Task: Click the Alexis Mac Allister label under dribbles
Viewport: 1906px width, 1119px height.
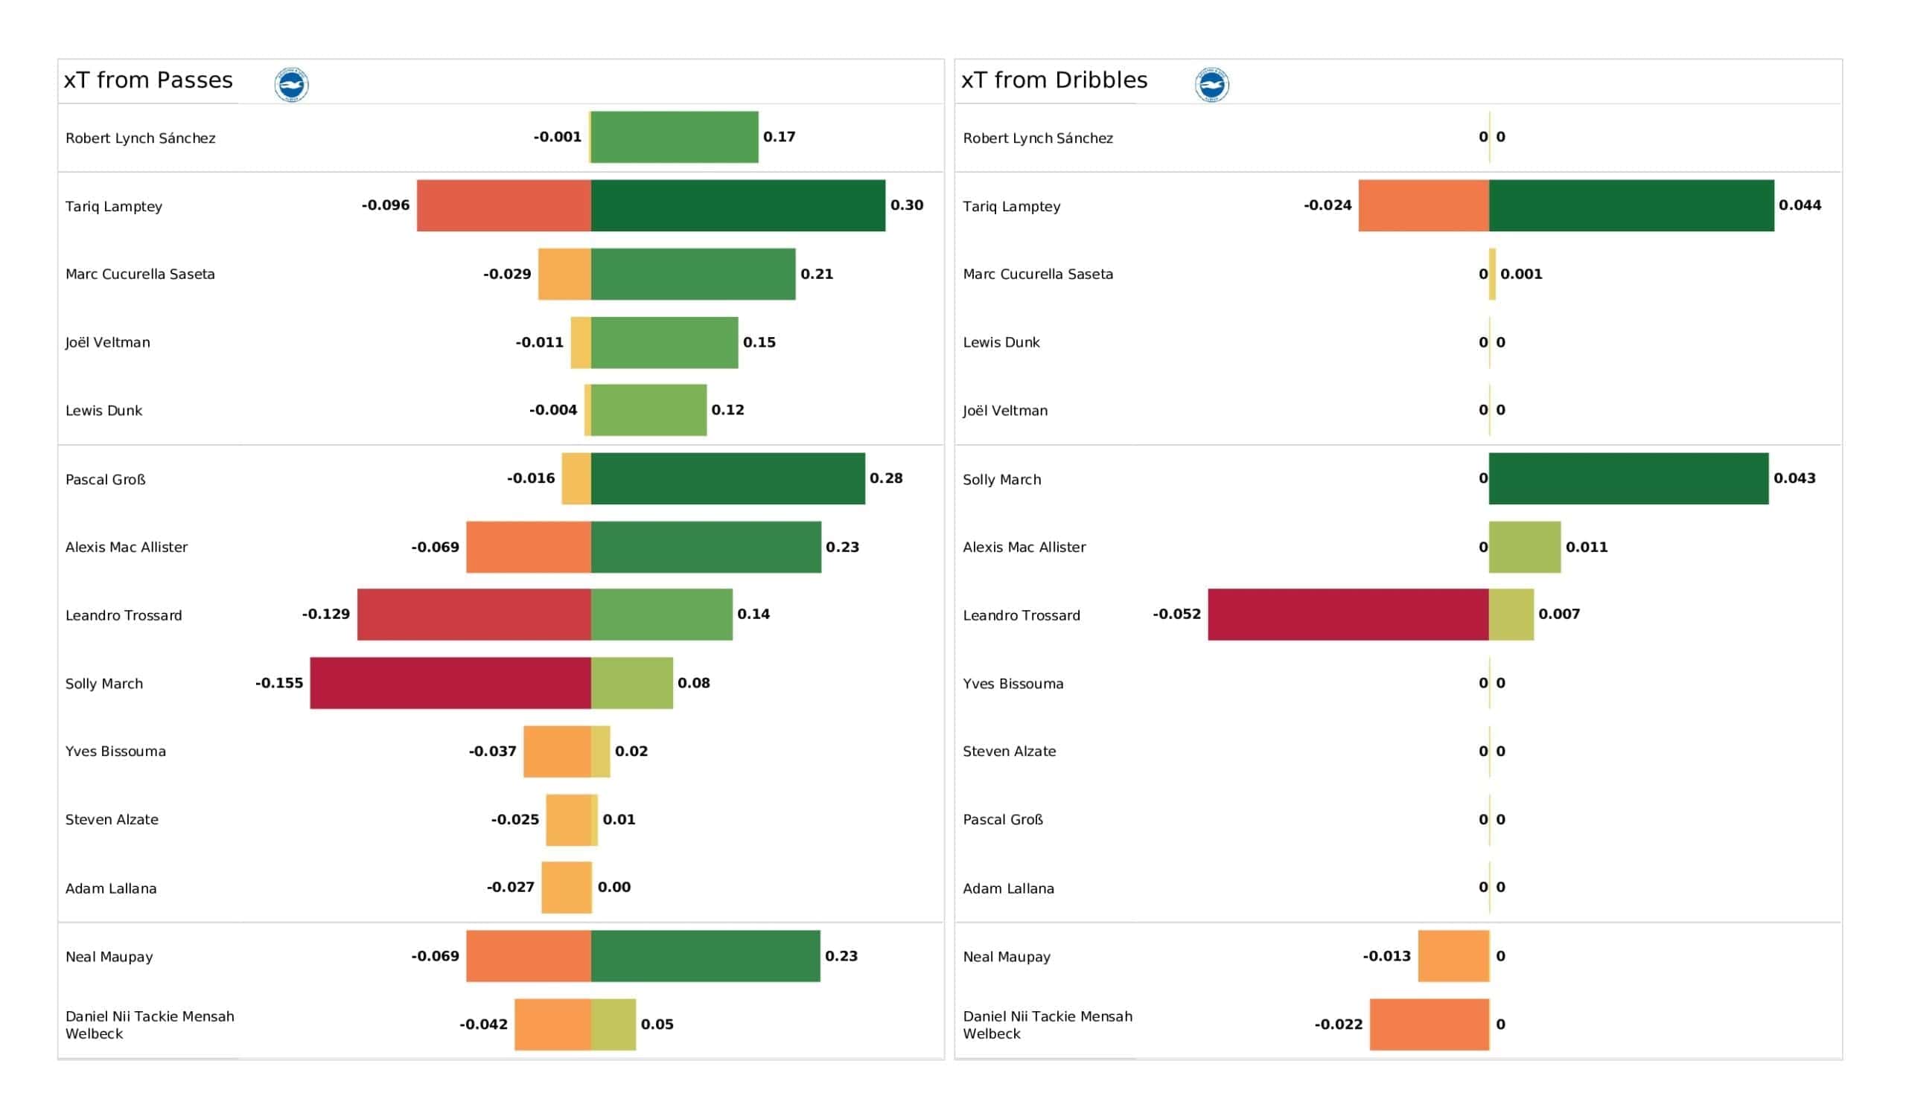Action: [1024, 548]
